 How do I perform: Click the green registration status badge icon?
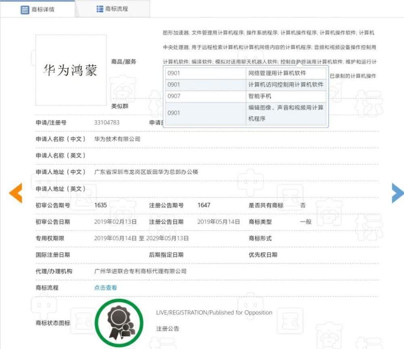(x=119, y=323)
